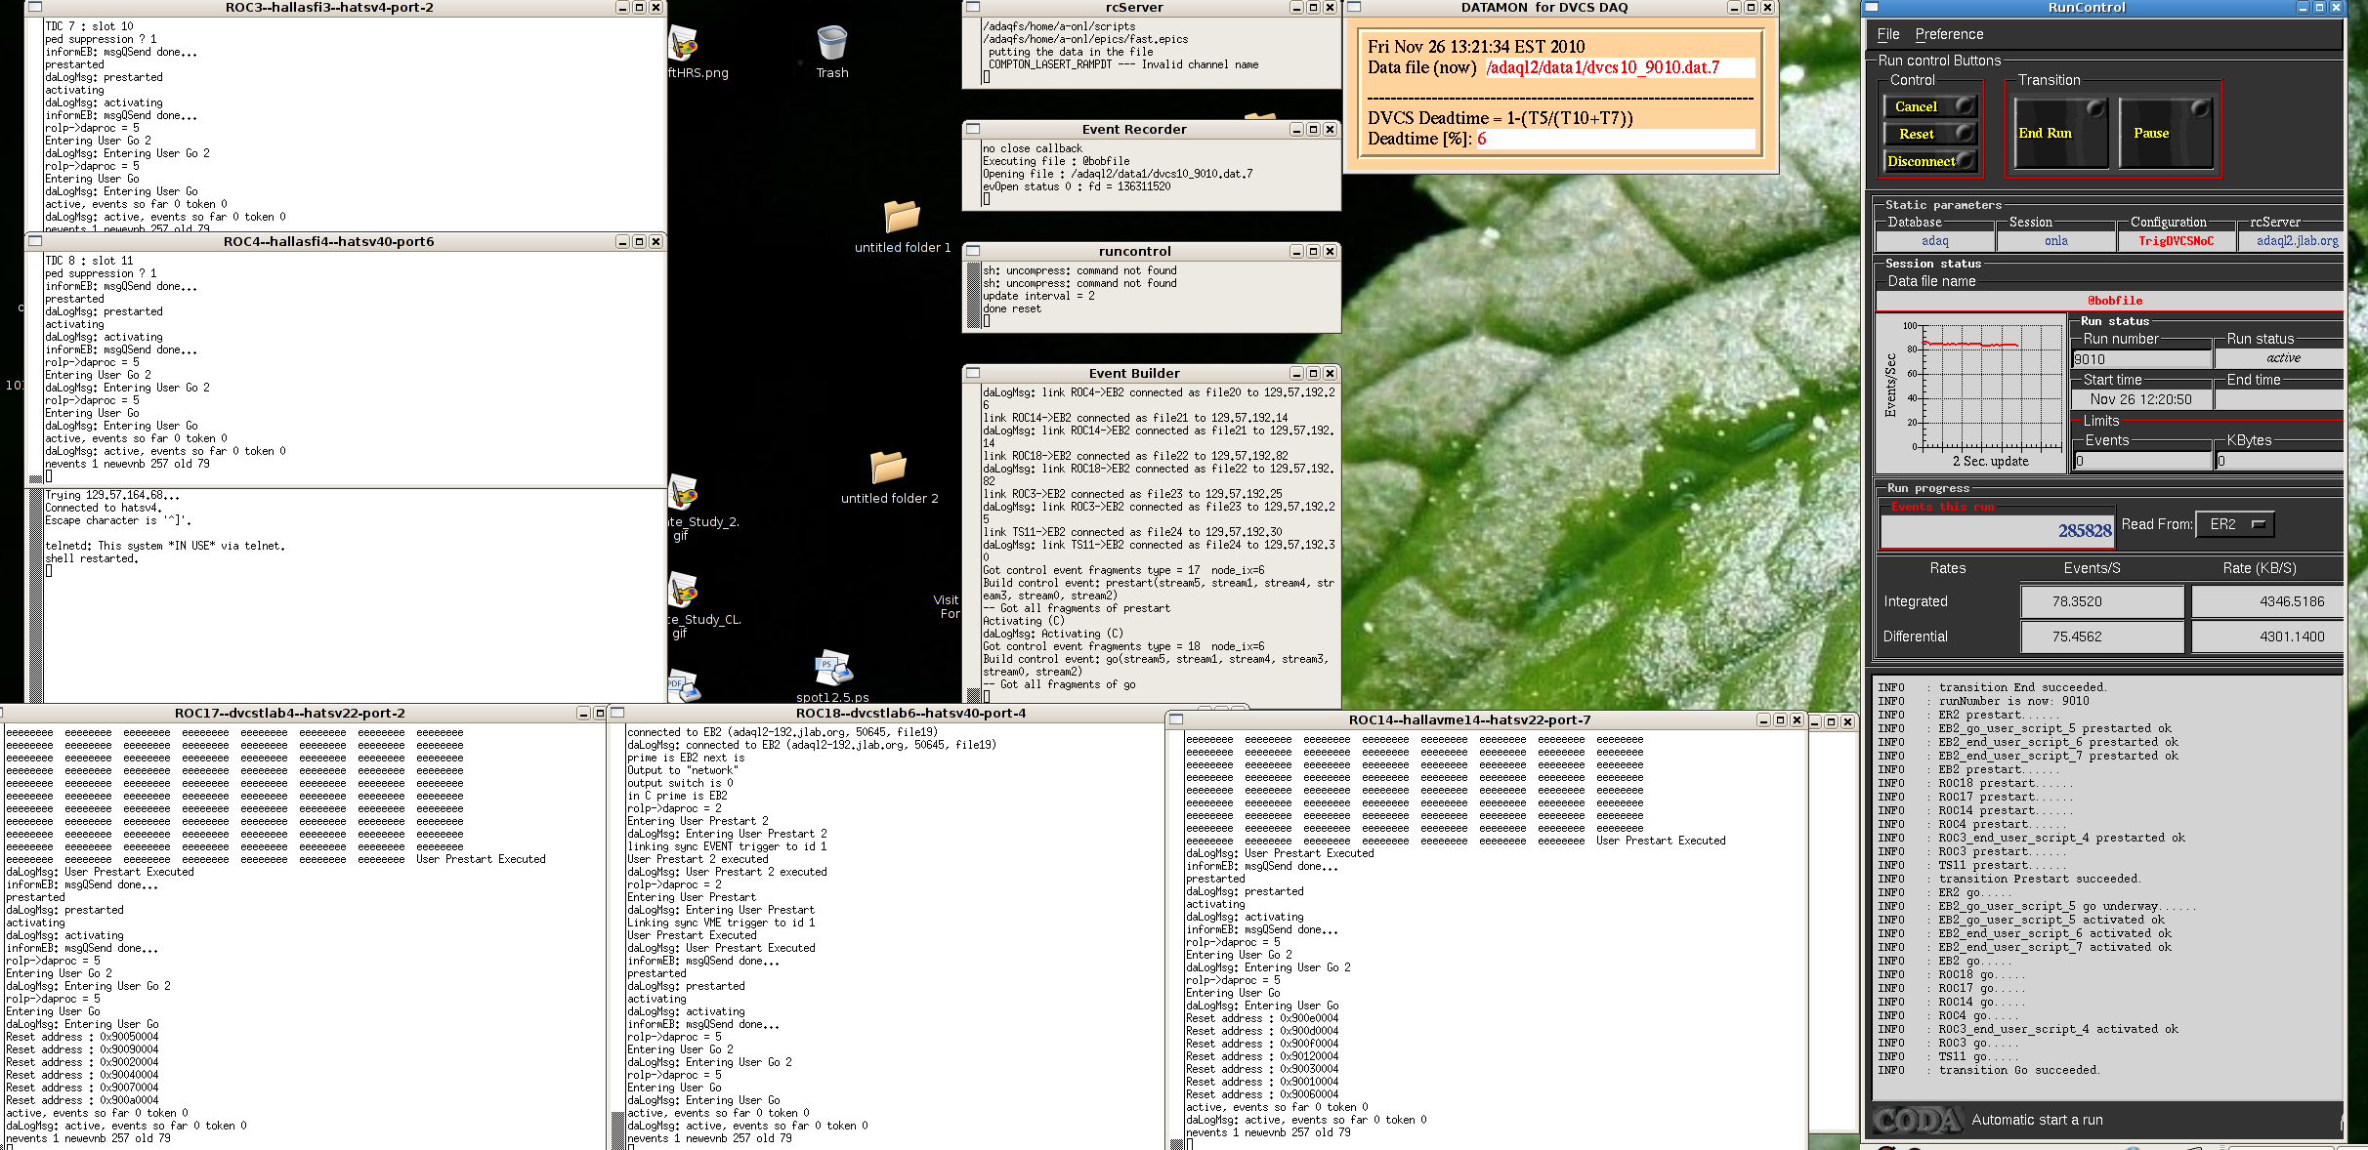Open the Read From ER2 dropdown
The image size is (2368, 1150).
point(2234,524)
